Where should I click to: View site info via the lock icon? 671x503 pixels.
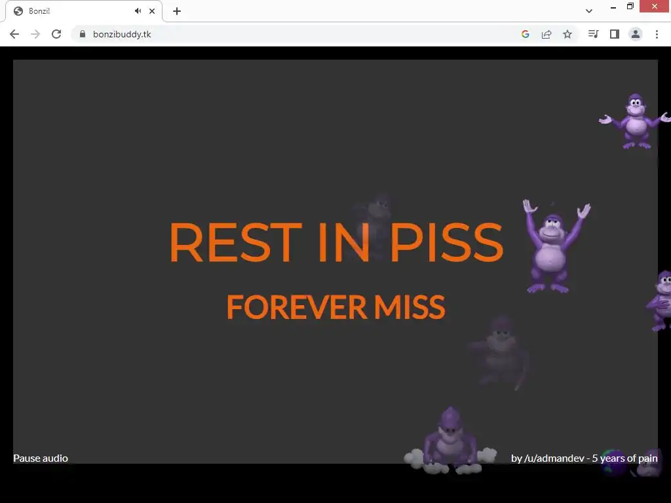point(83,34)
